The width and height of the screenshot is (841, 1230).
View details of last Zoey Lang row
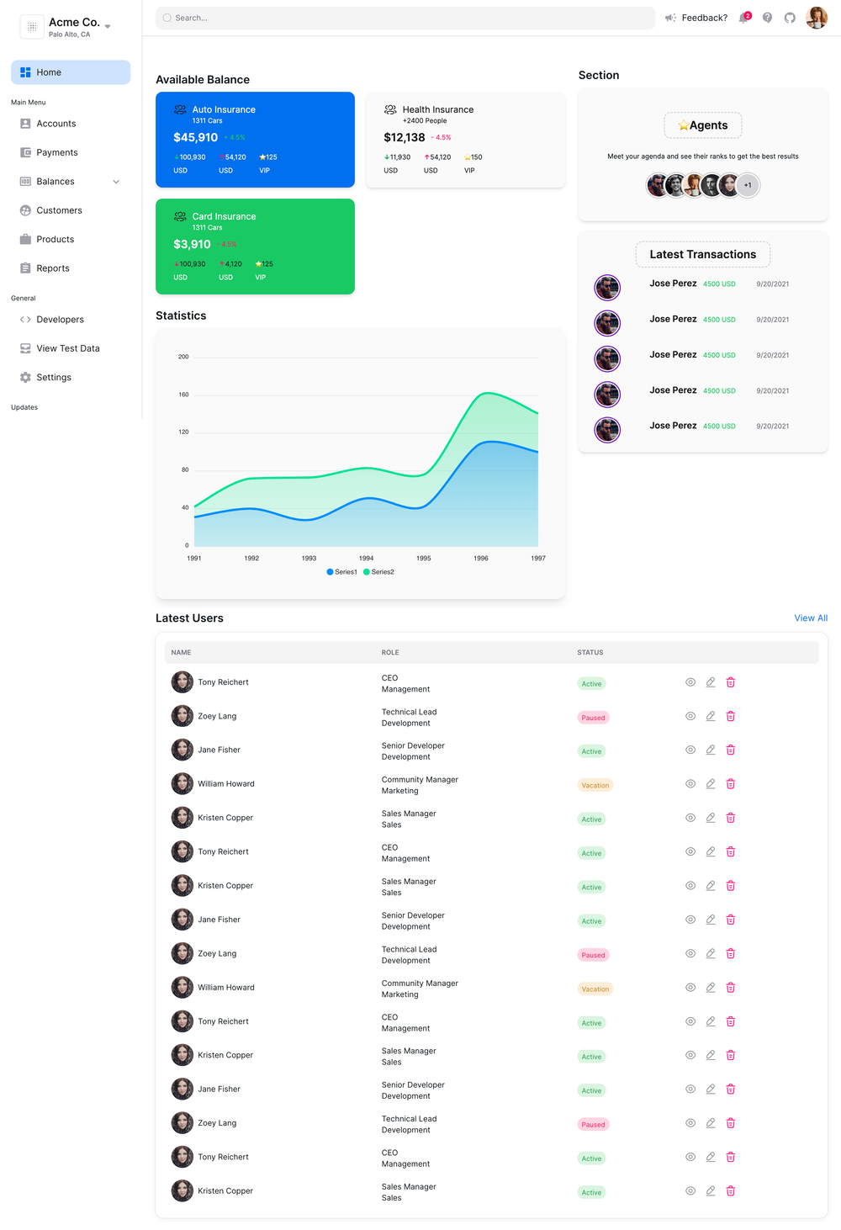tap(690, 1123)
